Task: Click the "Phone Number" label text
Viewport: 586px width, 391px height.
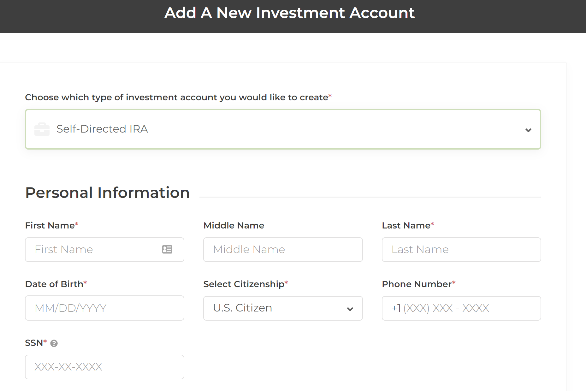Action: 417,284
